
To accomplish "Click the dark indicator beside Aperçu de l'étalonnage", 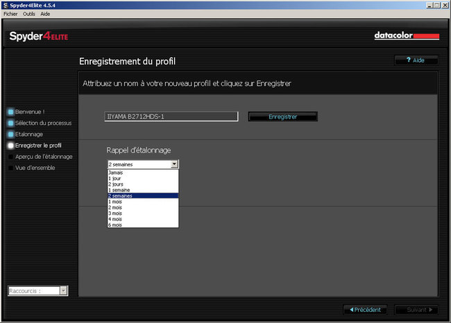I will (x=10, y=157).
